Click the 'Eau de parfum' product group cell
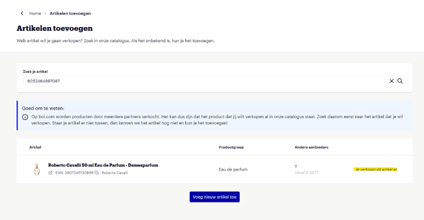The height and width of the screenshot is (220, 424). pos(233,170)
